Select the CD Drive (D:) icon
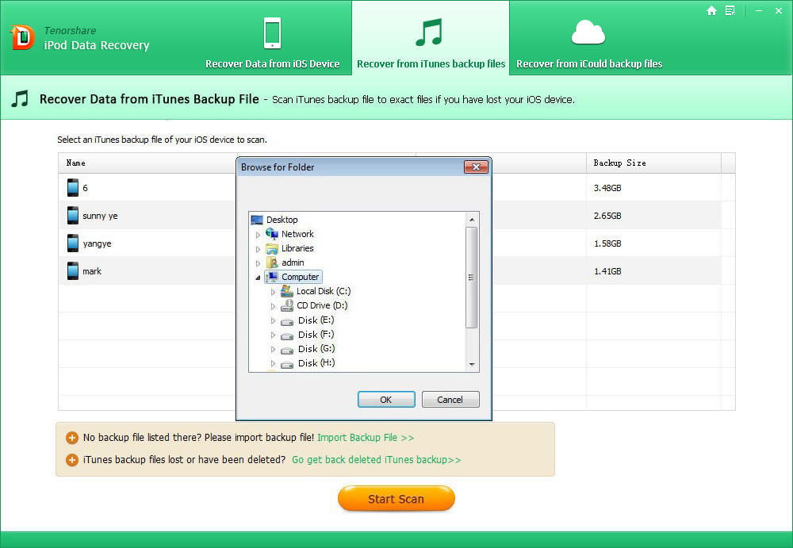 (287, 305)
